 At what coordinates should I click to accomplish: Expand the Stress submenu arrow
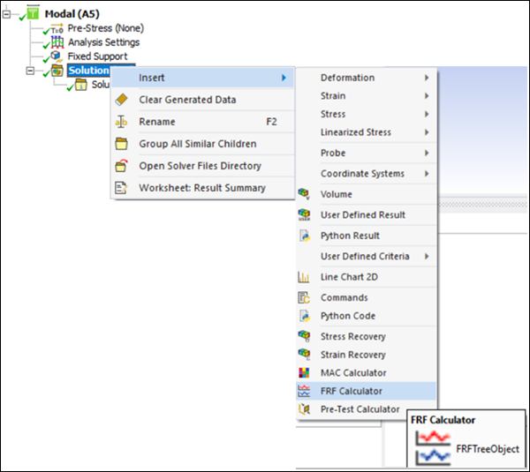pos(427,114)
